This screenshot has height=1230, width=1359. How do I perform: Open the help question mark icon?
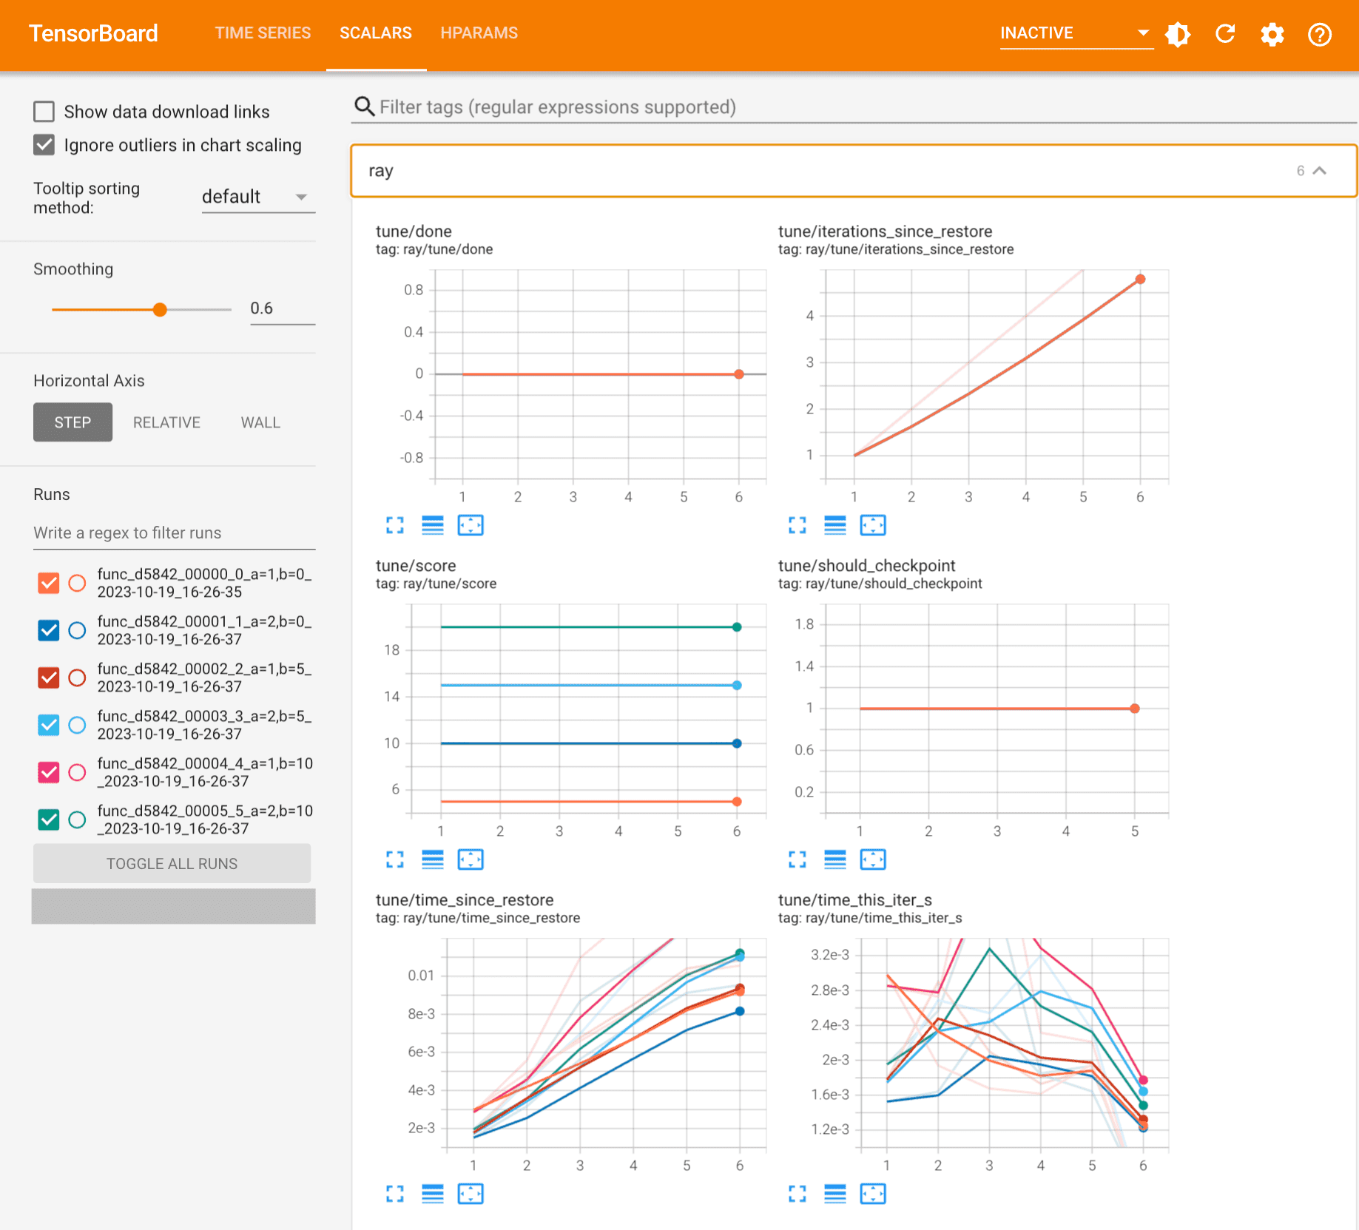(1320, 34)
